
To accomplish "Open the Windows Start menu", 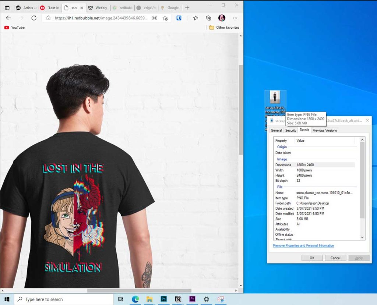I will (7, 299).
